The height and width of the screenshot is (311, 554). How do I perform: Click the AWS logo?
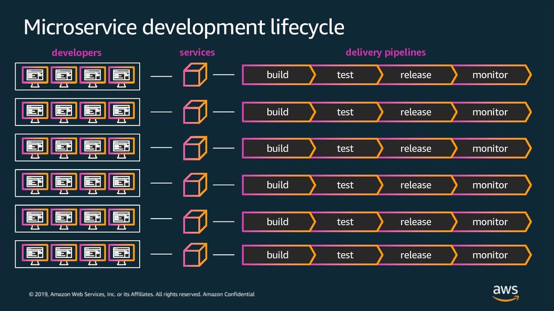(x=506, y=293)
